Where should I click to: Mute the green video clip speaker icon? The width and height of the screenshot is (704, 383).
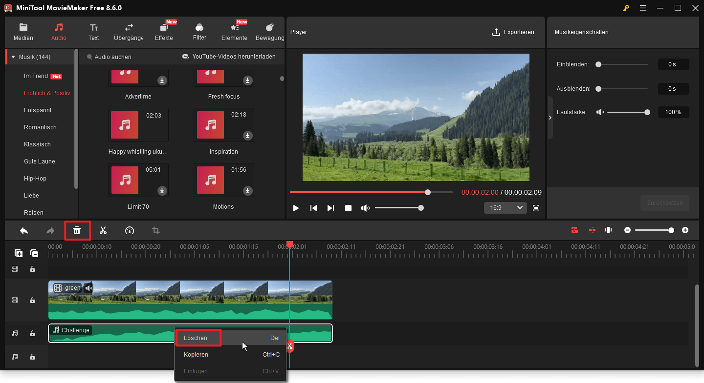pos(88,288)
